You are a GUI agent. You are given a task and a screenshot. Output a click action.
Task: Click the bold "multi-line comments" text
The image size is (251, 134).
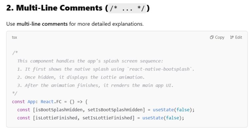tap(42, 24)
